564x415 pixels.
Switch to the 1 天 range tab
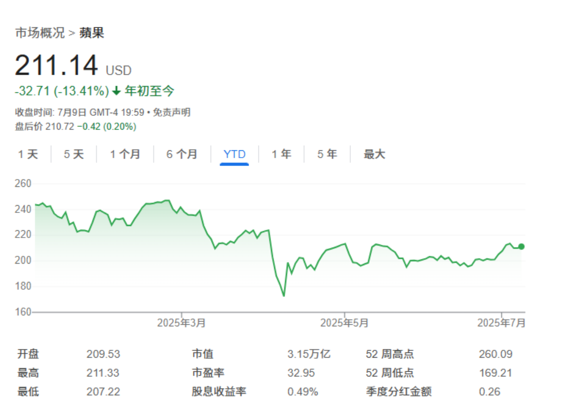point(28,155)
